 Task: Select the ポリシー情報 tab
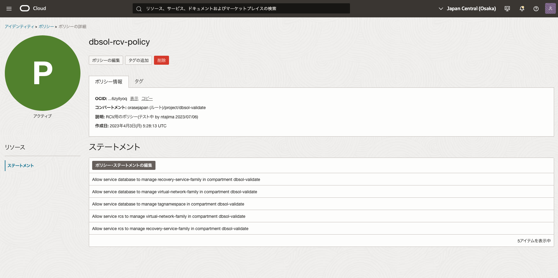[109, 82]
